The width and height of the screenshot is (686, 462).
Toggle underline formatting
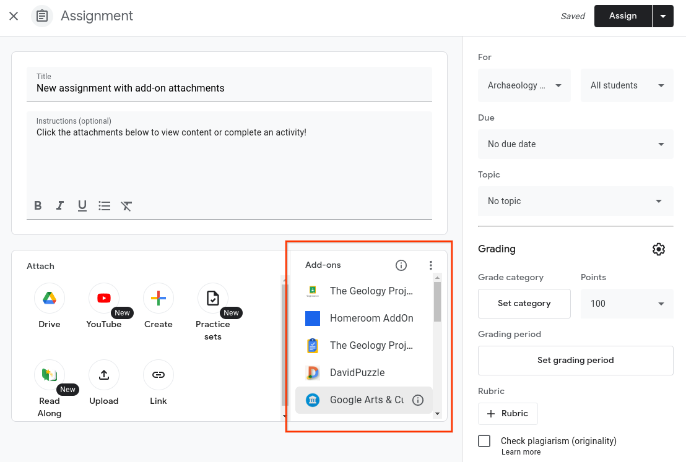tap(82, 205)
